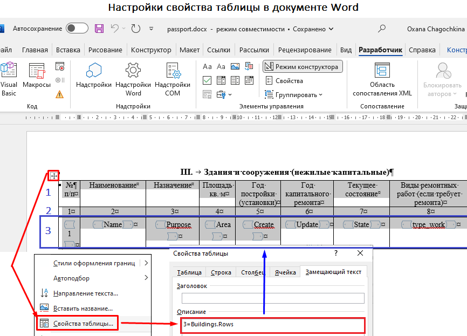Choose Вставить название in context menu

point(83,308)
